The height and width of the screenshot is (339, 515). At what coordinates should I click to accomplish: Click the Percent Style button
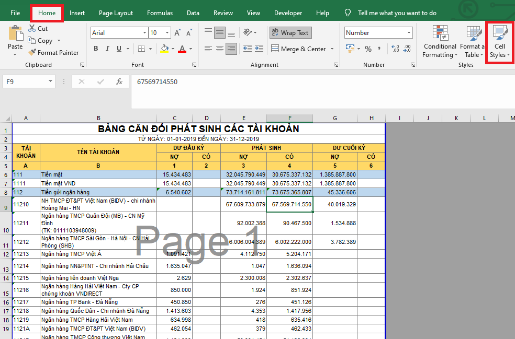(x=368, y=49)
